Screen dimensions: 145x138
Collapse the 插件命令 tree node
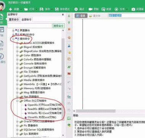click(13, 39)
